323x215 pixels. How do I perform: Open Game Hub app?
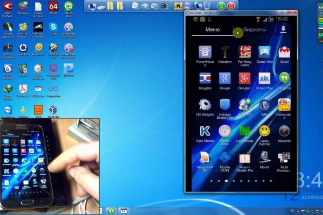264,53
